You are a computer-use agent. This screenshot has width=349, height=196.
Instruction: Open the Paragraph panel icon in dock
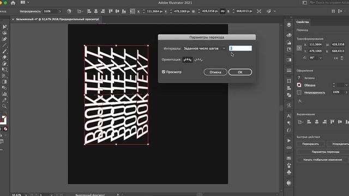pyautogui.click(x=289, y=123)
